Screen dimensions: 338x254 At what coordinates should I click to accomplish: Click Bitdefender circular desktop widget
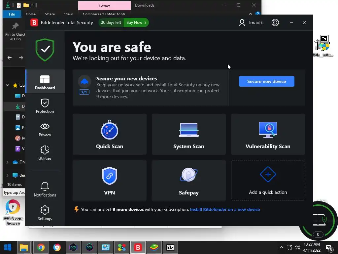(319, 221)
